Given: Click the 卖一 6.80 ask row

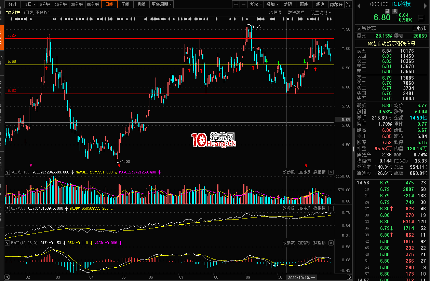Looking at the screenshot, I should pyautogui.click(x=392, y=71).
